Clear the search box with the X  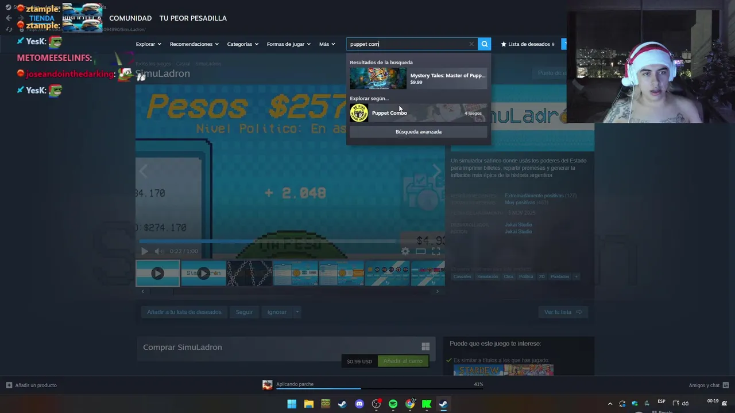tap(471, 44)
